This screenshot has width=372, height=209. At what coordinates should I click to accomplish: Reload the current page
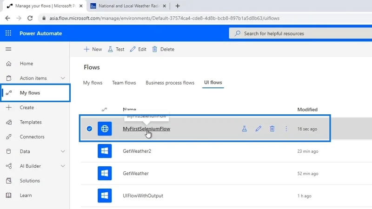pos(30,18)
